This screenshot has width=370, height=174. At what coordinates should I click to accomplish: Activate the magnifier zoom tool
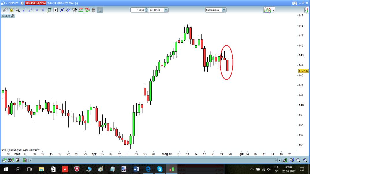coord(18,10)
